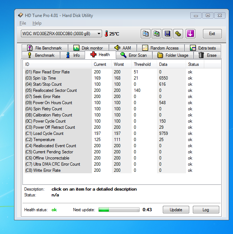Select the (07) Seek Error Rate row
This screenshot has height=234, width=233.
pos(114,97)
